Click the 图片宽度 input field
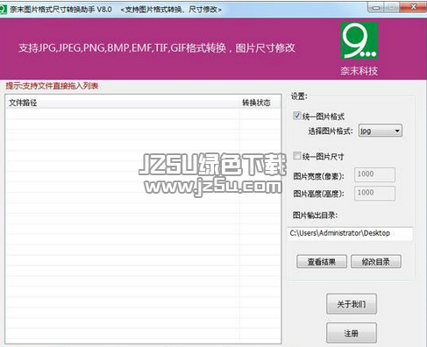The image size is (427, 347). (374, 174)
